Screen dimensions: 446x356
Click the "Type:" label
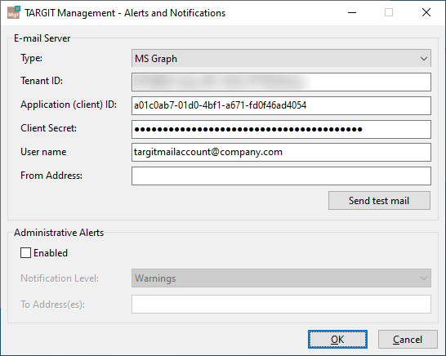[31, 58]
